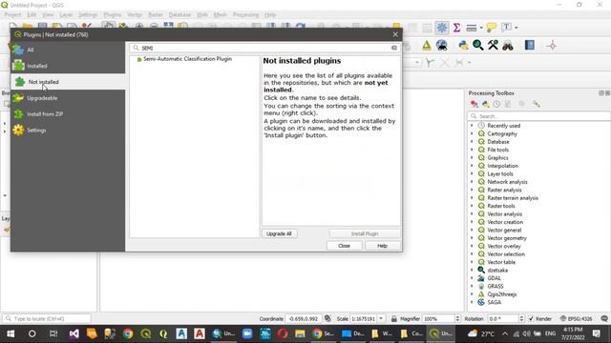Click the Coordinate value field

pyautogui.click(x=304, y=318)
